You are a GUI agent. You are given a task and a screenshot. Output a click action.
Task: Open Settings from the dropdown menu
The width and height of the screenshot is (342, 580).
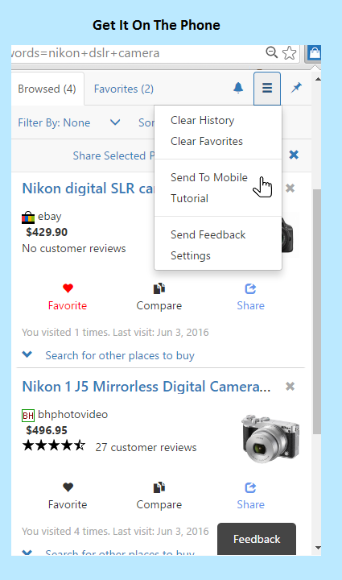(x=191, y=255)
